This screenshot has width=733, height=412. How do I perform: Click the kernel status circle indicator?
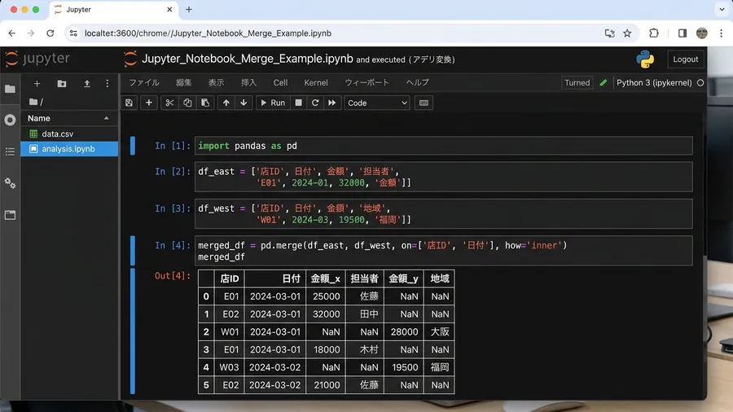[x=700, y=83]
